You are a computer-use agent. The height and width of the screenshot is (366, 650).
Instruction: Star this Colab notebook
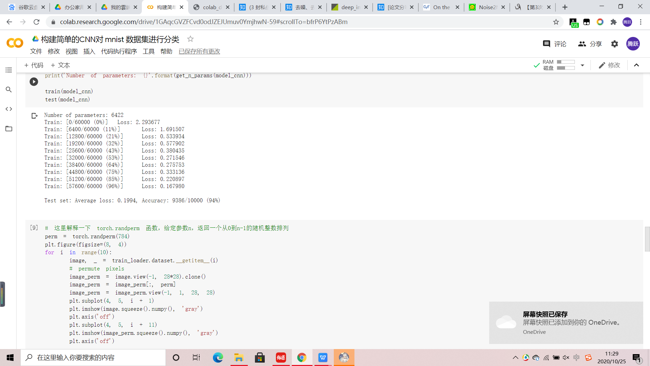(x=190, y=39)
